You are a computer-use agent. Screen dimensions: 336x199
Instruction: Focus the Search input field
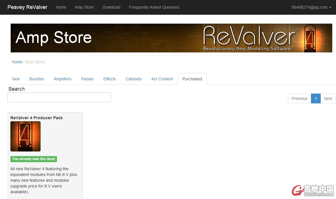(59, 97)
